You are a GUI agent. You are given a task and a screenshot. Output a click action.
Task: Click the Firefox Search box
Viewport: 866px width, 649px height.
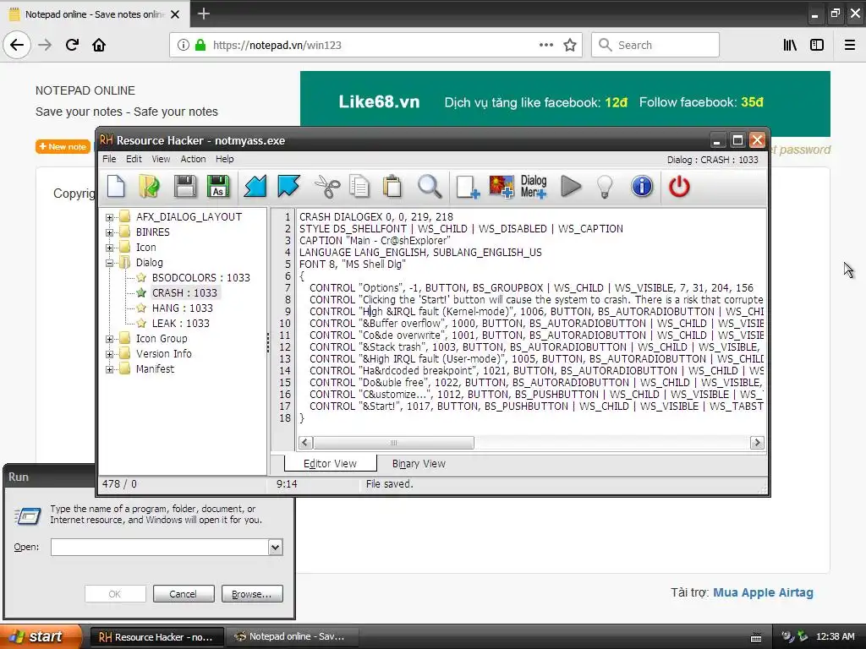pyautogui.click(x=655, y=45)
